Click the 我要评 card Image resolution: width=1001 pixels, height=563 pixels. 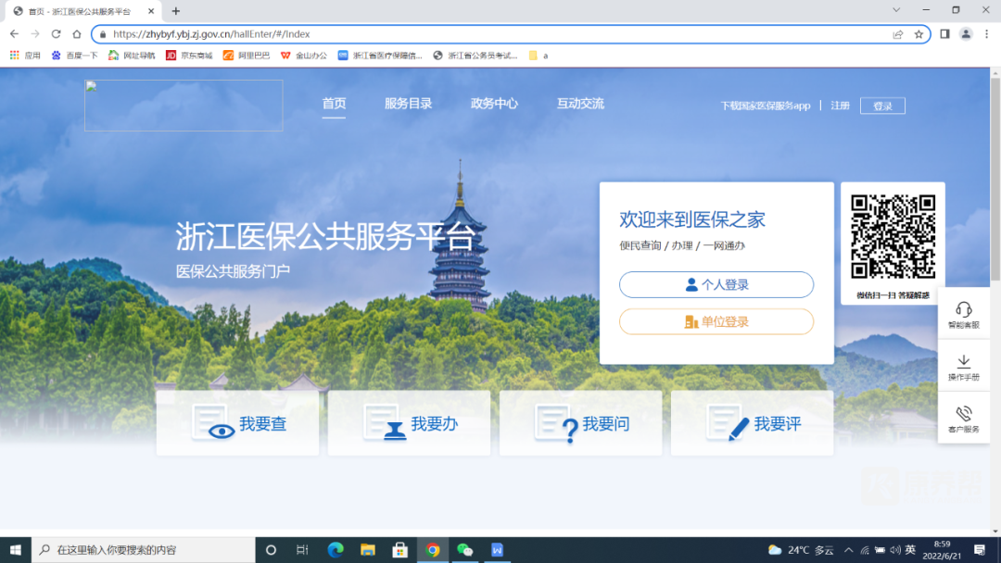(x=752, y=423)
